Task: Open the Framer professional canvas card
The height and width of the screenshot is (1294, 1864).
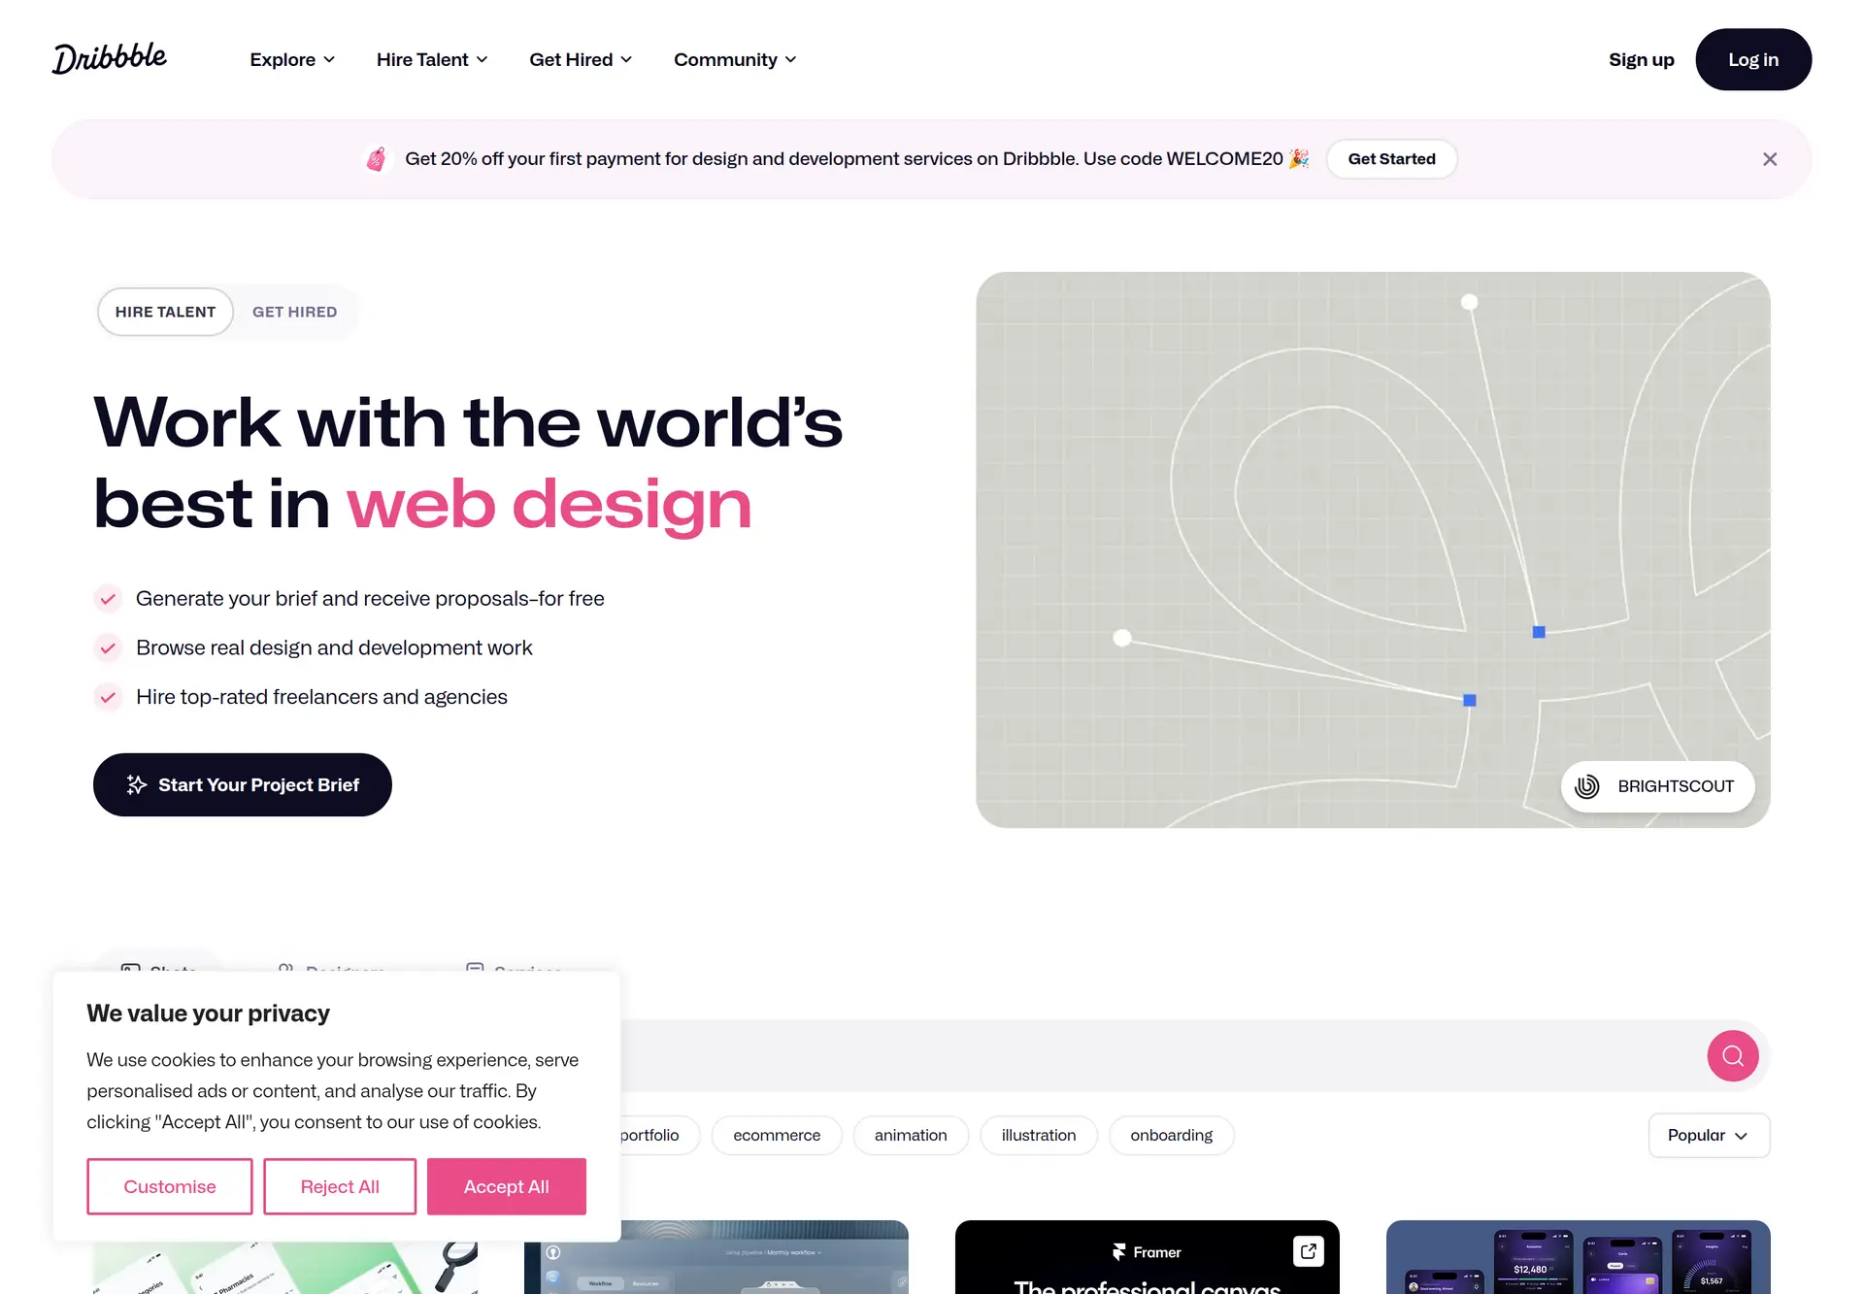Action: pyautogui.click(x=1147, y=1258)
